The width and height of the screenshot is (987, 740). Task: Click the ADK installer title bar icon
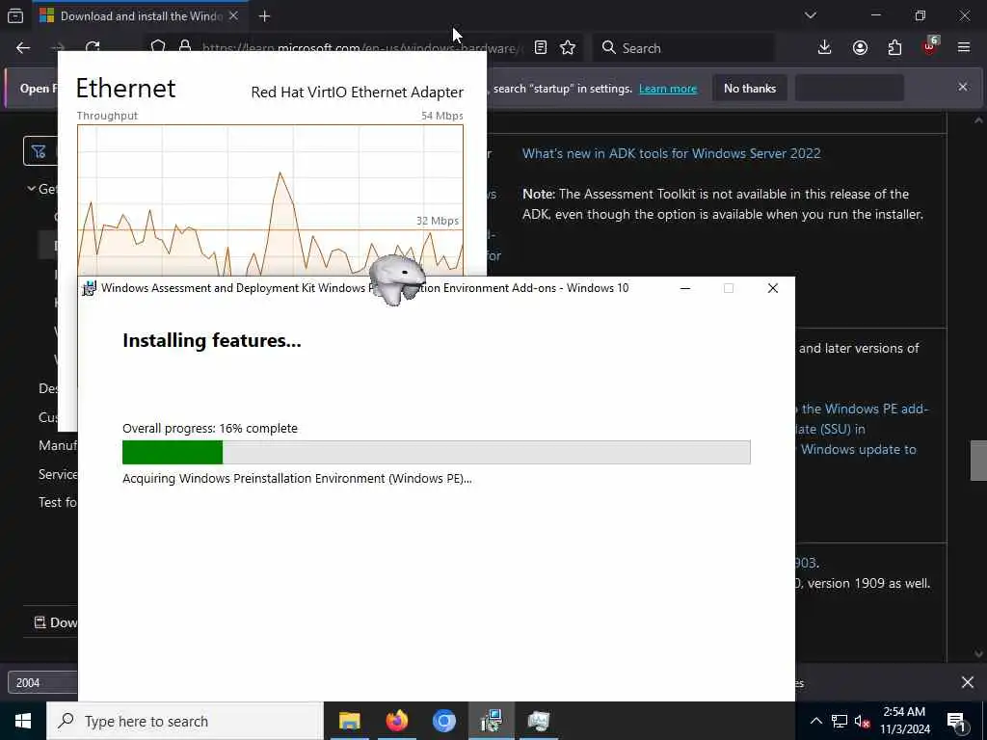click(x=90, y=288)
